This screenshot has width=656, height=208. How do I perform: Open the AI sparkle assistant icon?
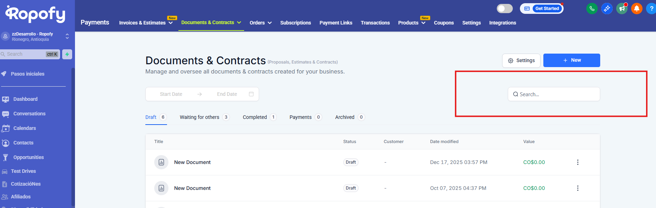tap(607, 9)
